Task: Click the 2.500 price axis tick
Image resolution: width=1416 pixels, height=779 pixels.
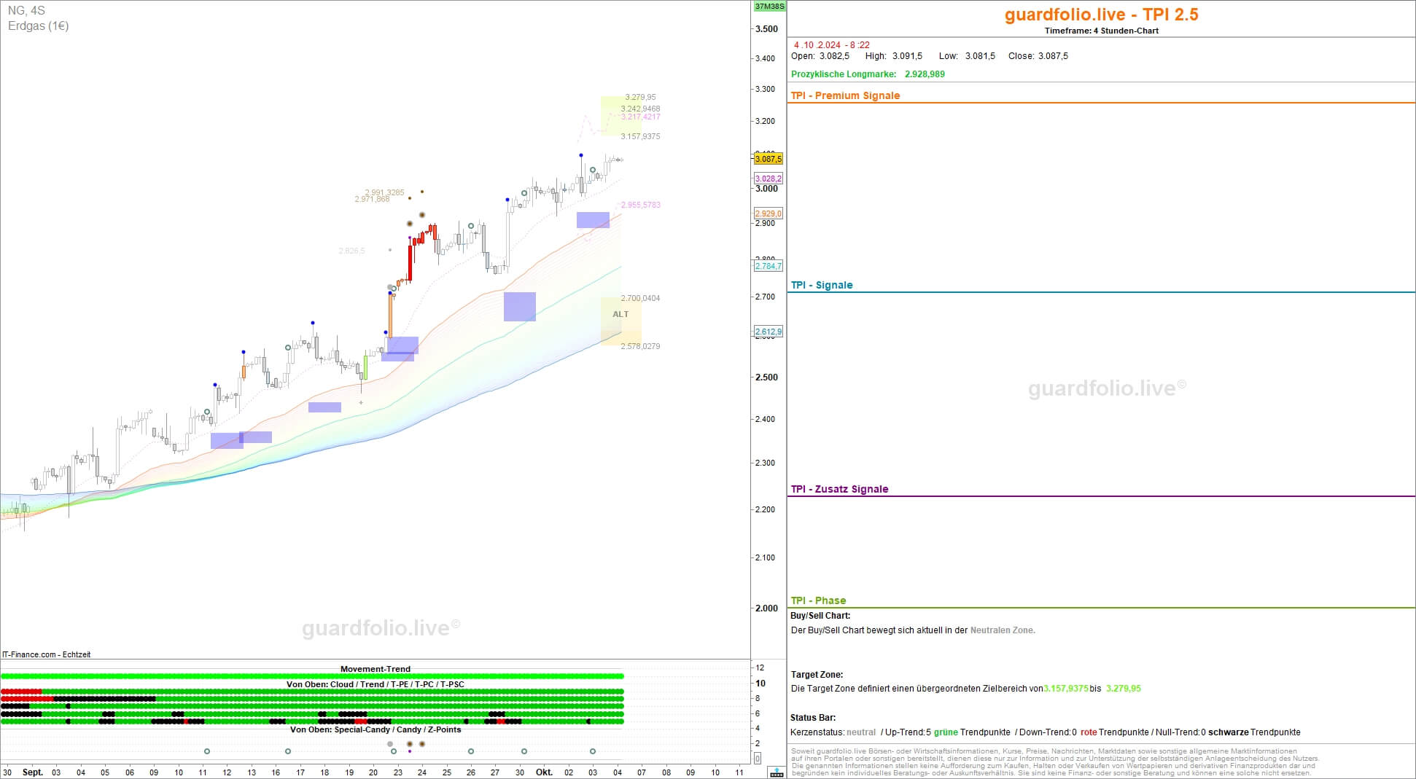Action: coord(766,377)
